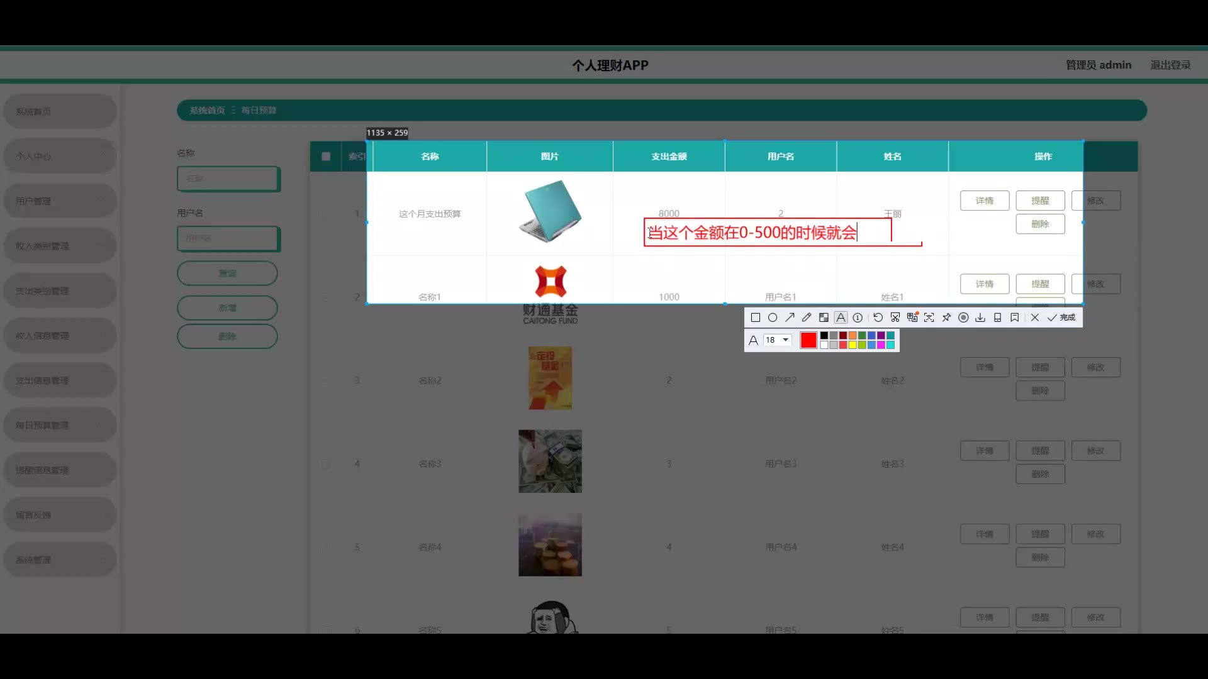The width and height of the screenshot is (1208, 679).
Task: Check the checkbox for row 3
Action: (326, 380)
